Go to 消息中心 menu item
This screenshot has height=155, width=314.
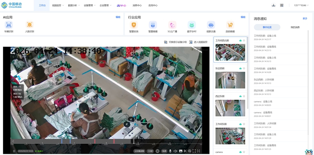[x=137, y=5]
